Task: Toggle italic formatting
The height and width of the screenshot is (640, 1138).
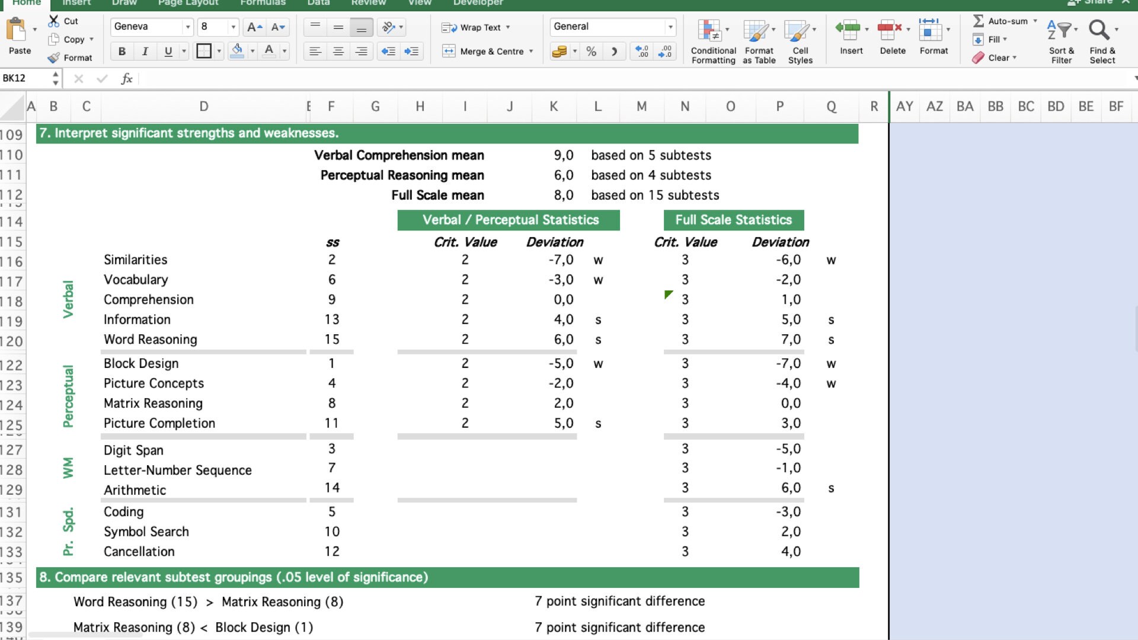Action: [x=145, y=51]
